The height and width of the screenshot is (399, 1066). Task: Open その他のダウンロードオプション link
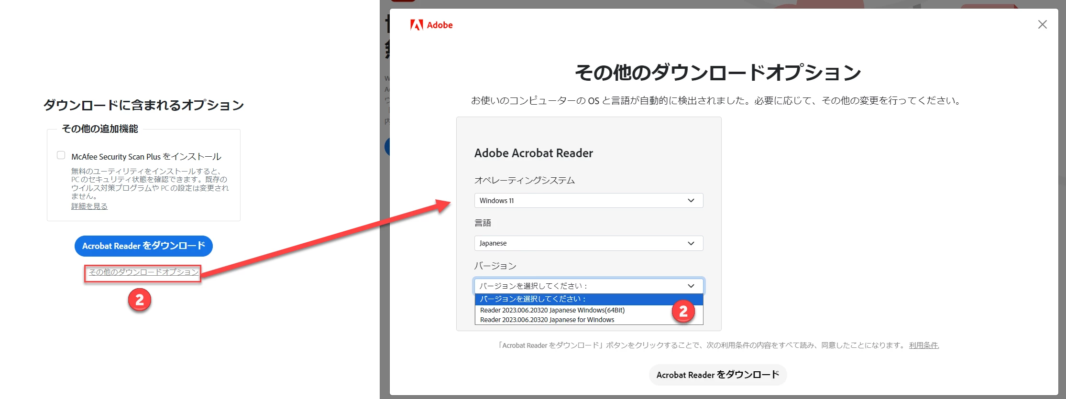[x=143, y=272]
